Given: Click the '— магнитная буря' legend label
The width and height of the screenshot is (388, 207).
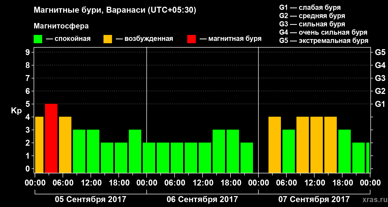Looking at the screenshot, I should click(x=230, y=39).
